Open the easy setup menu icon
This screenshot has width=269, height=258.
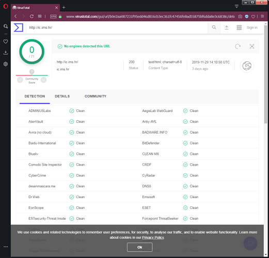pyautogui.click(x=262, y=17)
